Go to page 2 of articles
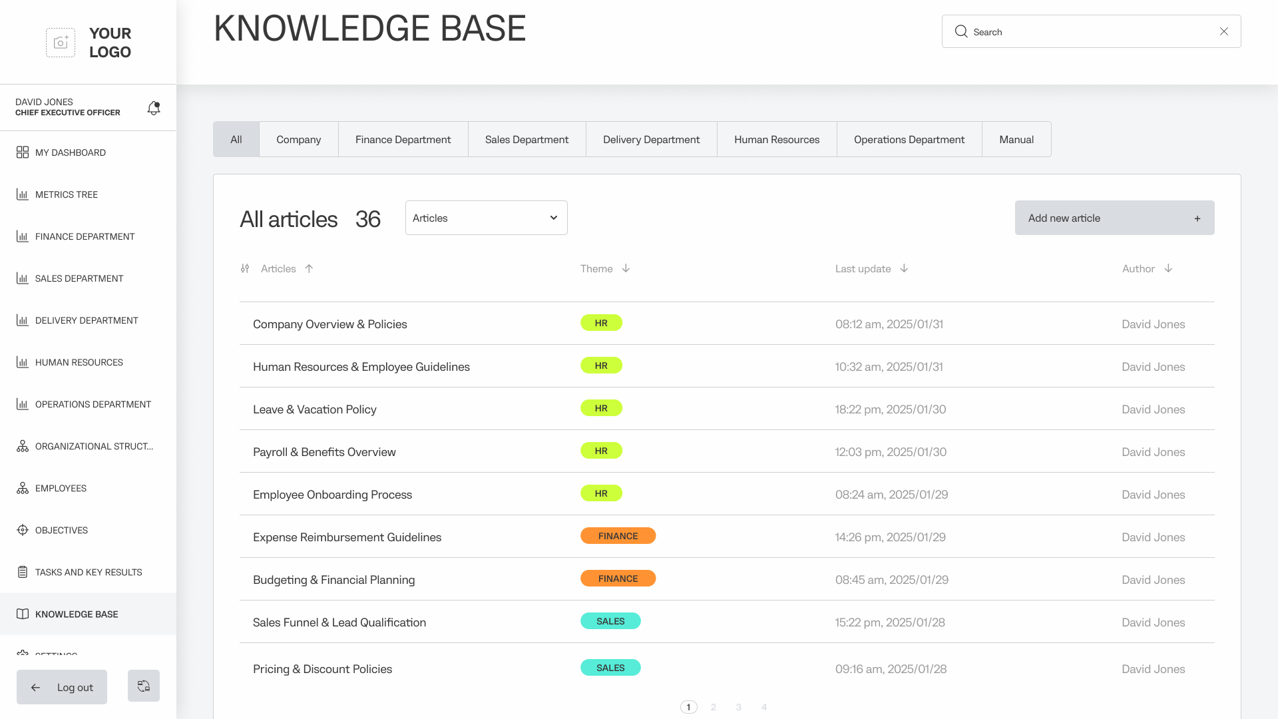Image resolution: width=1278 pixels, height=719 pixels. [714, 707]
